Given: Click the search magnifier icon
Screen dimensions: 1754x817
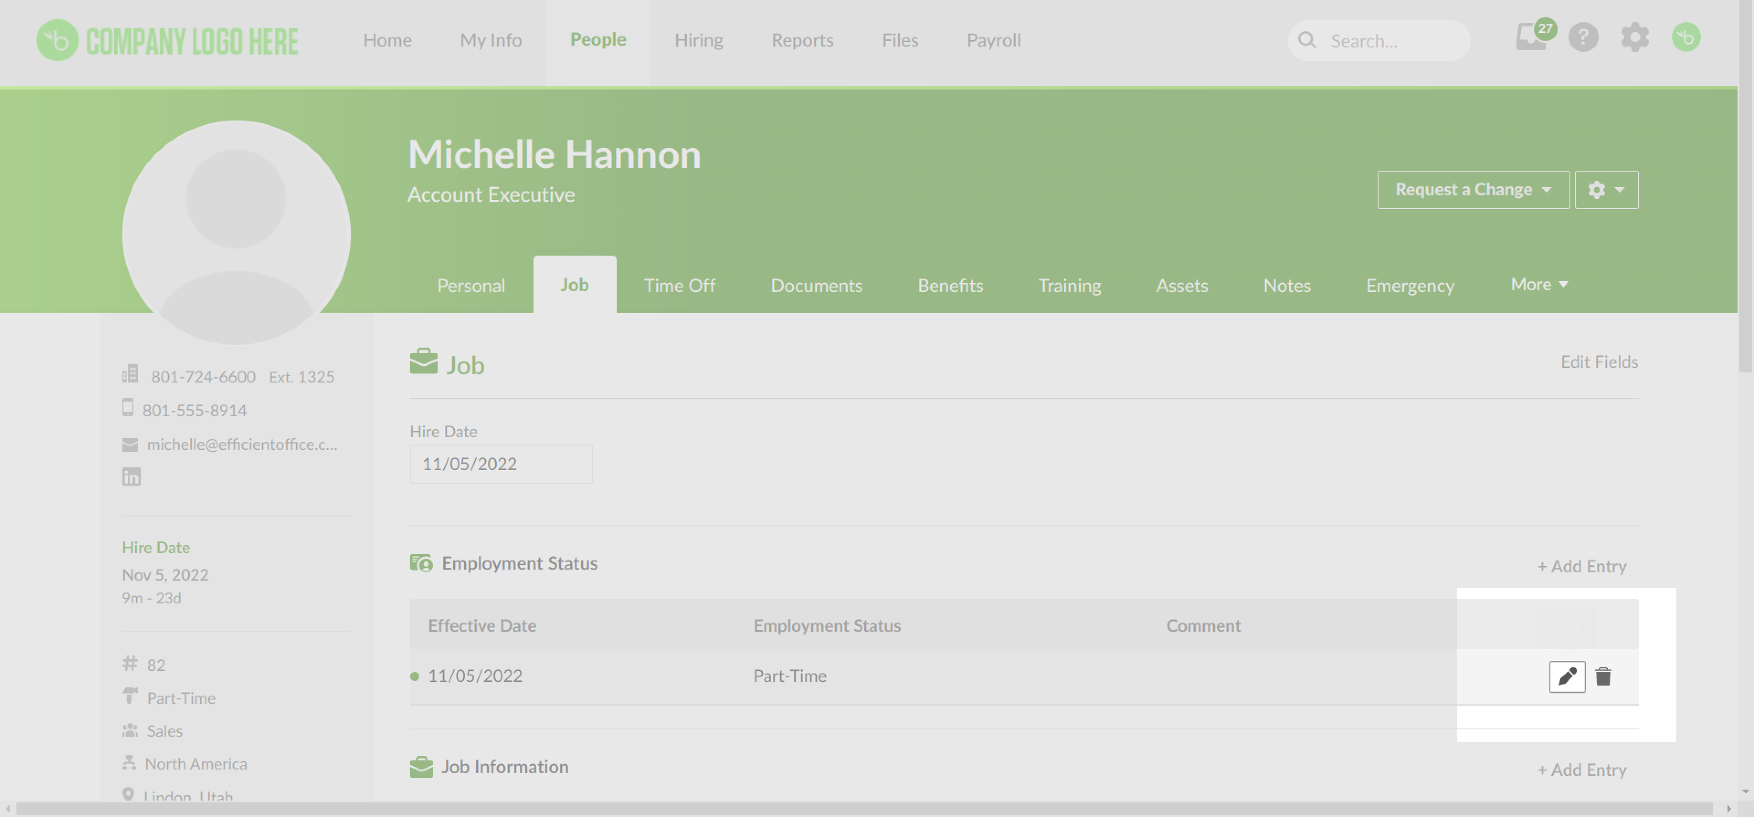Looking at the screenshot, I should 1307,40.
